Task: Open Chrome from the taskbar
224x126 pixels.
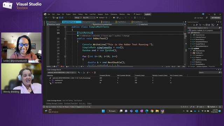Action: (152, 111)
